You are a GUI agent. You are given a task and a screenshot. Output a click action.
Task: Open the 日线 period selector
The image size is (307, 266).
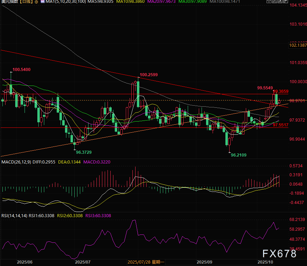tap(26, 2)
